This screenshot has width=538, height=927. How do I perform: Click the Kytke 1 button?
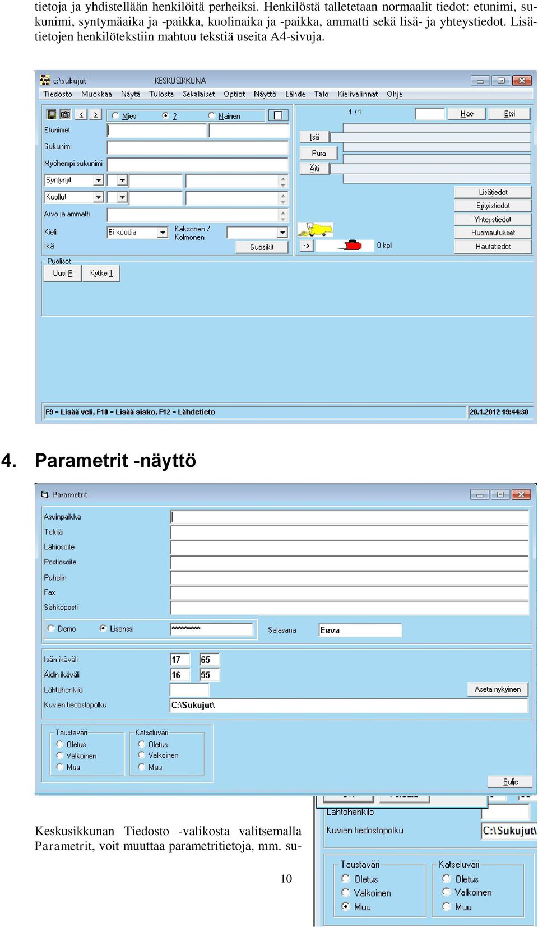(x=101, y=274)
